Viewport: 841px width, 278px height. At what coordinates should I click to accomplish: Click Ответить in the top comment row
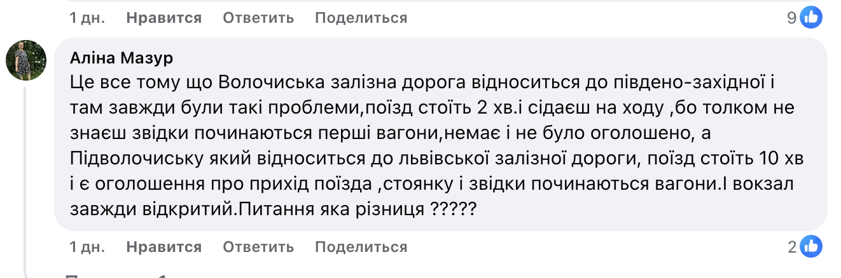[x=258, y=18]
